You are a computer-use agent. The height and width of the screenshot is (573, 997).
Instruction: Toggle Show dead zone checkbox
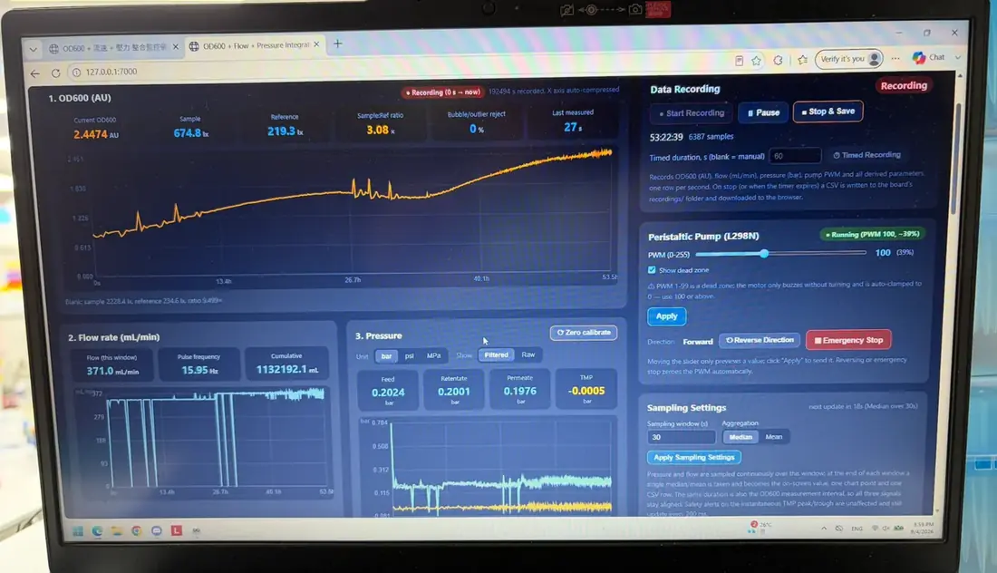[x=652, y=270]
